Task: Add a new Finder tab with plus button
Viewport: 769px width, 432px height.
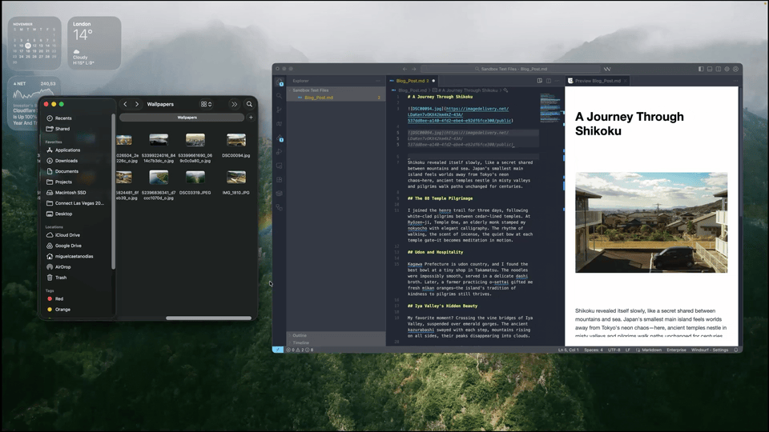Action: [251, 118]
